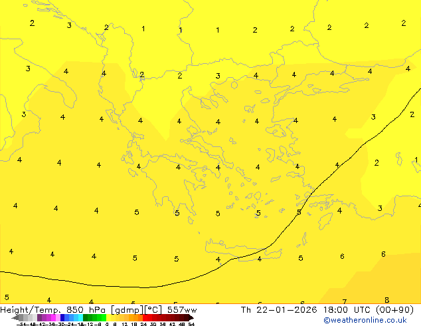Click the dark blue legend swatch
This screenshot has height=326, width=421.
pos(62,317)
